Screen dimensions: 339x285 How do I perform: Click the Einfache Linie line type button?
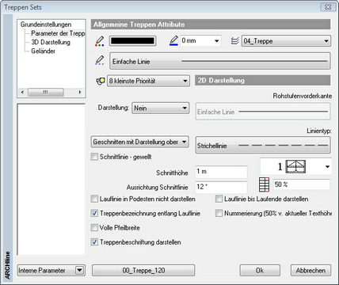pos(220,61)
